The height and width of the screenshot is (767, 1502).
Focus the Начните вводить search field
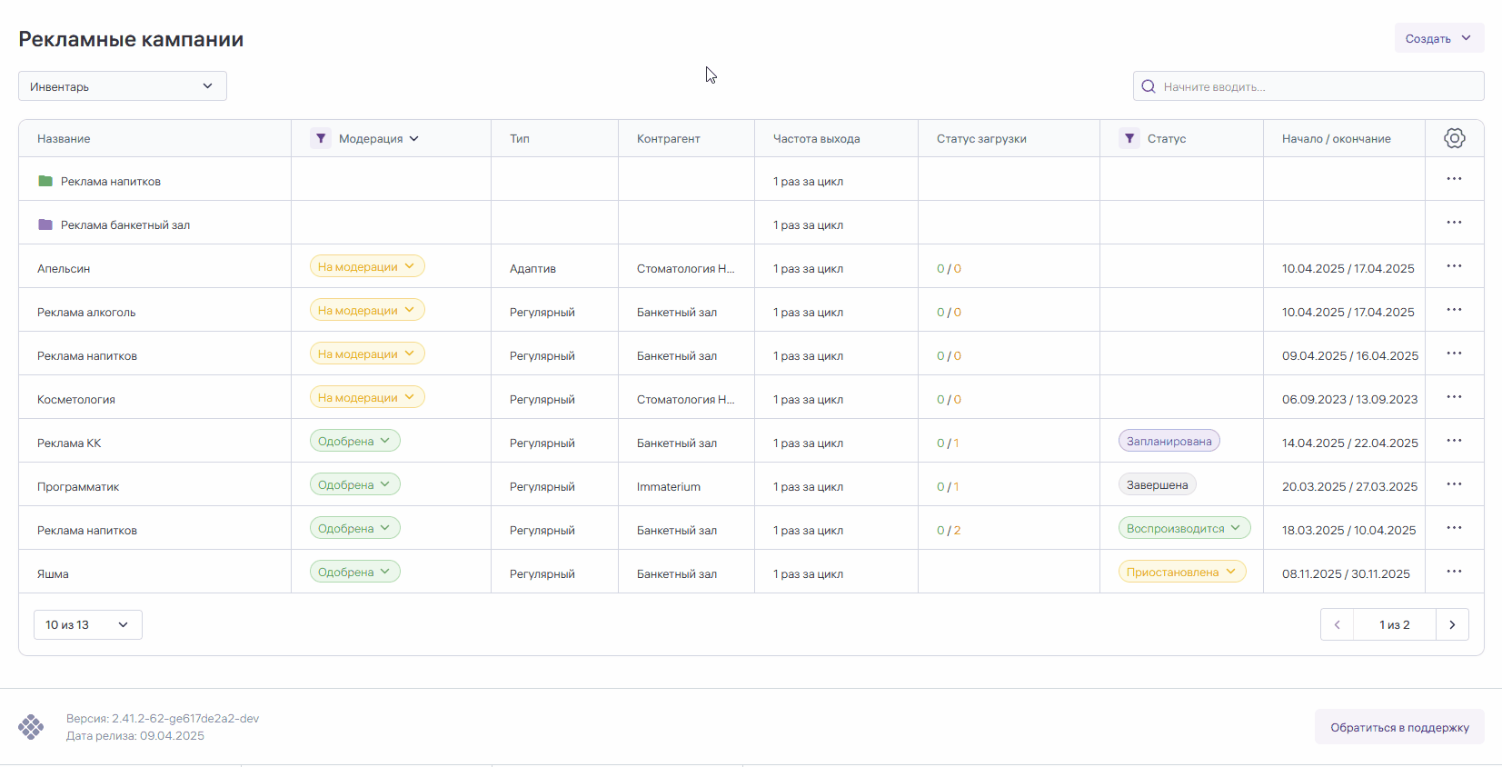(1318, 86)
